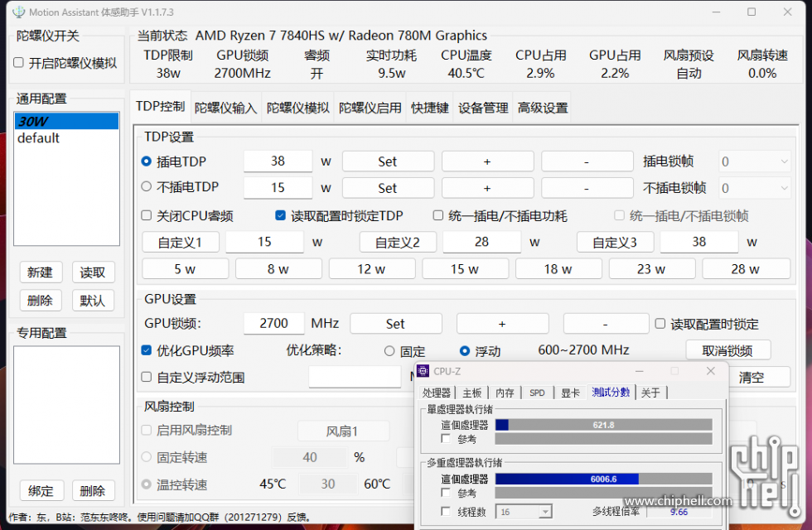Click the 自定义2 wattage field showing 28

pyautogui.click(x=481, y=242)
